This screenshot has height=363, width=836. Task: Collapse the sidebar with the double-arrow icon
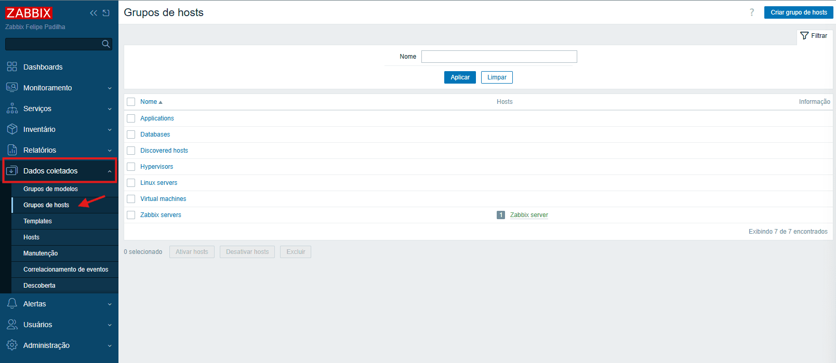(x=94, y=13)
